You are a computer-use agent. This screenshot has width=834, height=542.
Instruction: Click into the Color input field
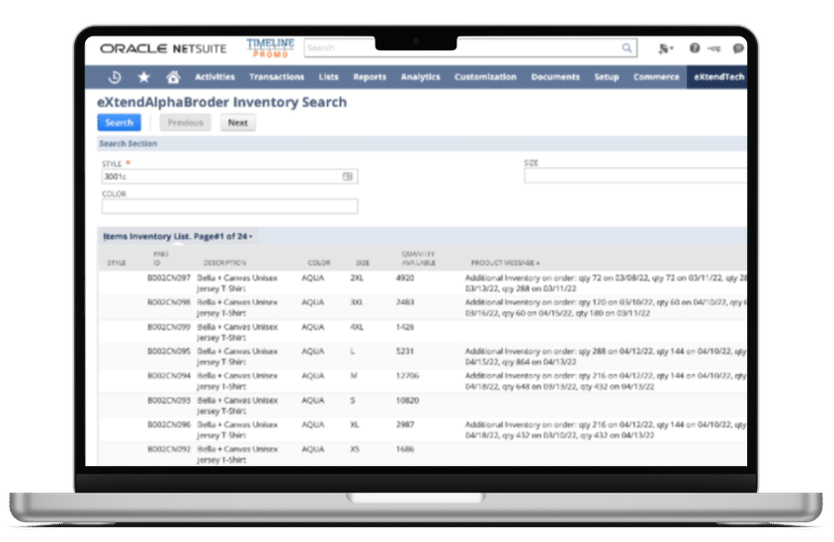(x=230, y=206)
